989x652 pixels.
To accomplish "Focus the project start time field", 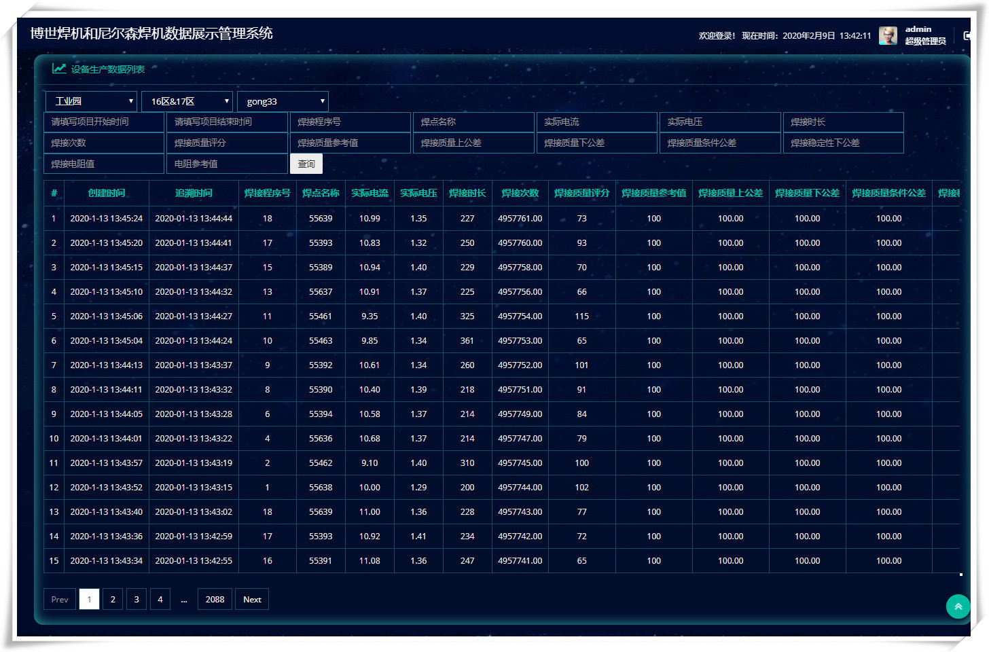I will [x=105, y=122].
